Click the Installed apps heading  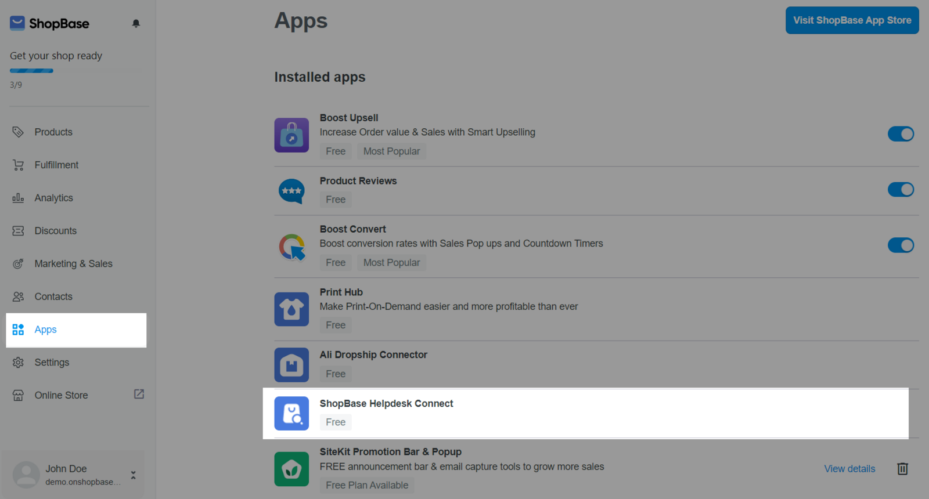tap(320, 77)
